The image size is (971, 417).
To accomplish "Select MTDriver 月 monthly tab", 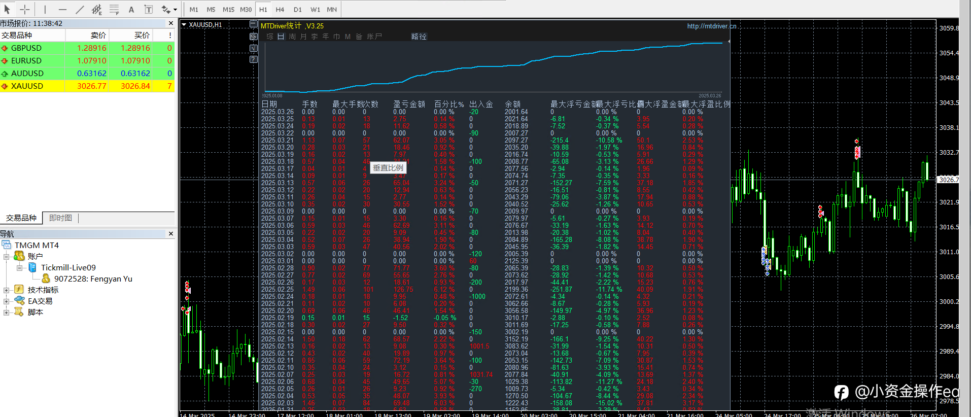I will [303, 37].
